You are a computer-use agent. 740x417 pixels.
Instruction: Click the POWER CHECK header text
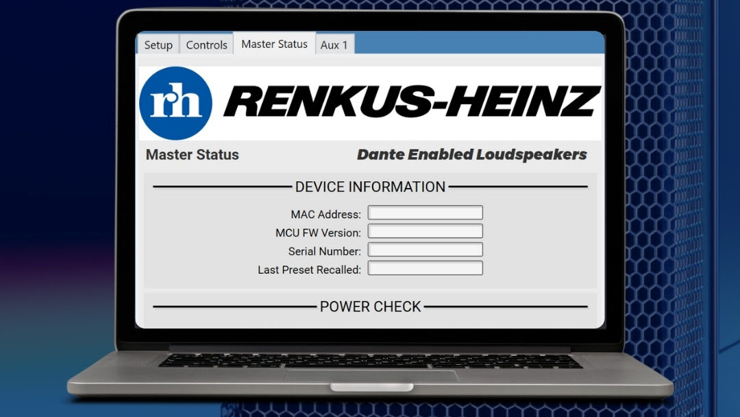369,307
